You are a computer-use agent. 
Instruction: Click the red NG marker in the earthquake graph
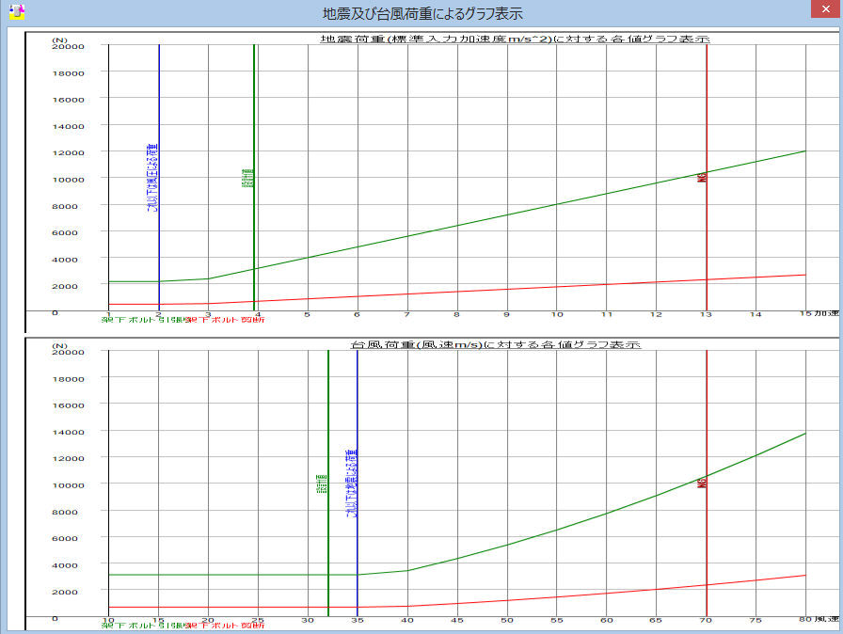tap(702, 177)
